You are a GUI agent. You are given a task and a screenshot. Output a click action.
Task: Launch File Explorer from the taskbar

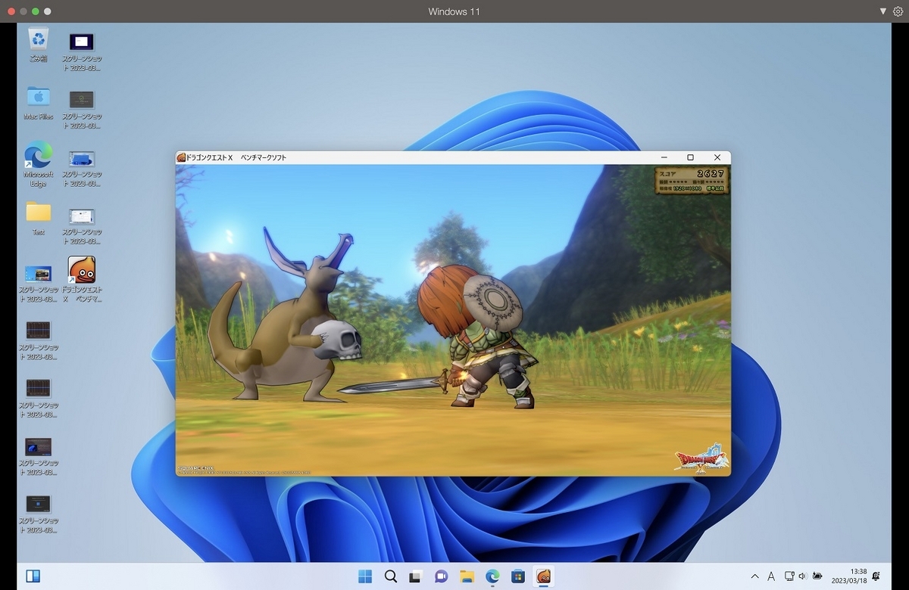[x=467, y=576]
